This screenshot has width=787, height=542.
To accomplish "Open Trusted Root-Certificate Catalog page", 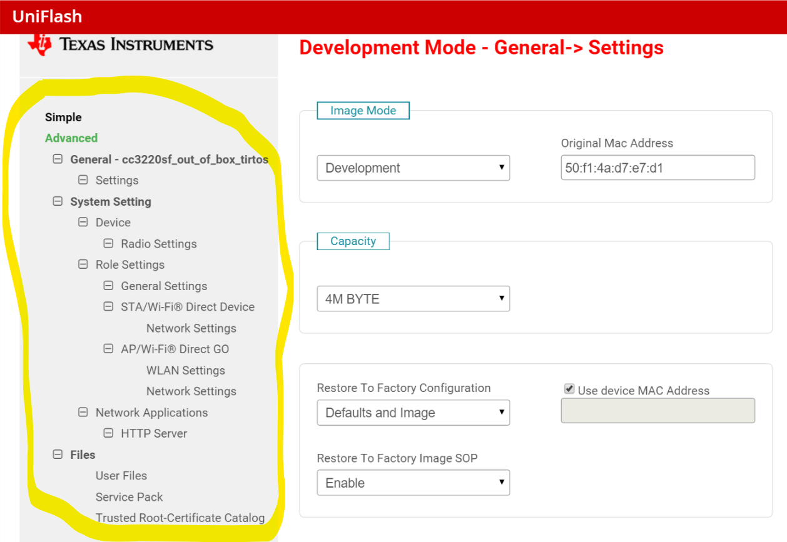I will 180,518.
